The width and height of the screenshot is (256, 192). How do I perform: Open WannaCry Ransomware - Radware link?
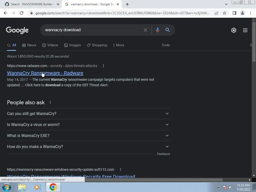(x=45, y=73)
